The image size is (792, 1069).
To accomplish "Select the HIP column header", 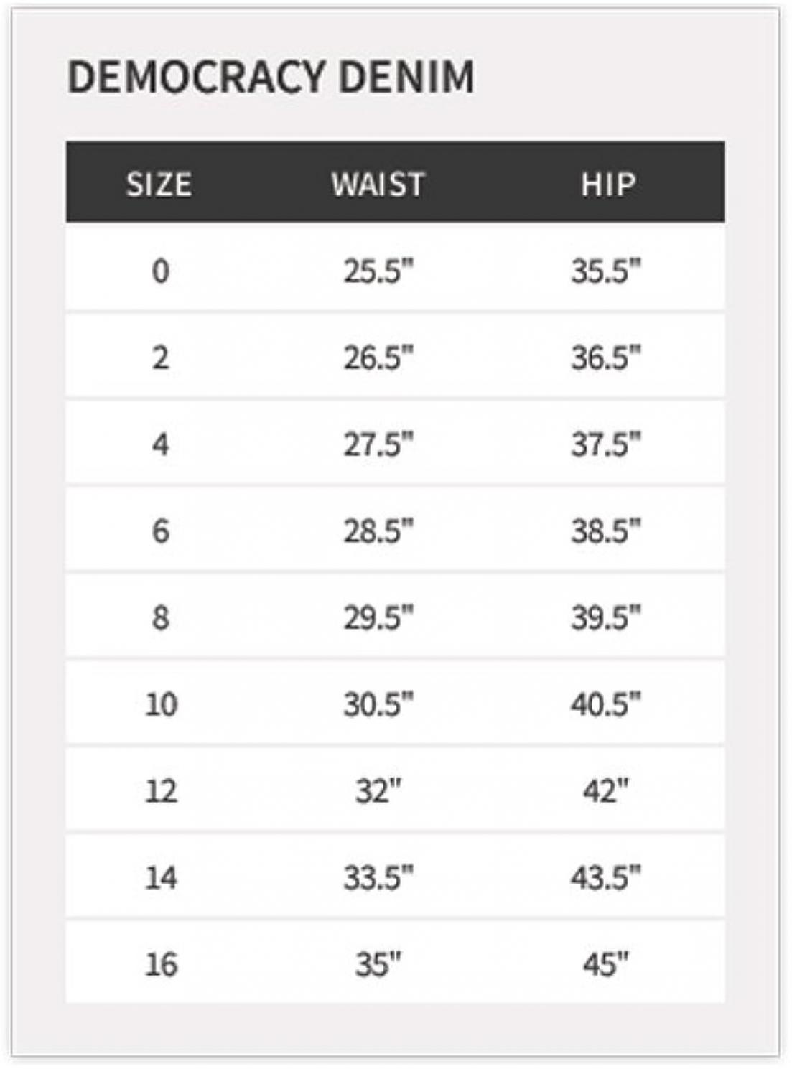I will tap(608, 185).
